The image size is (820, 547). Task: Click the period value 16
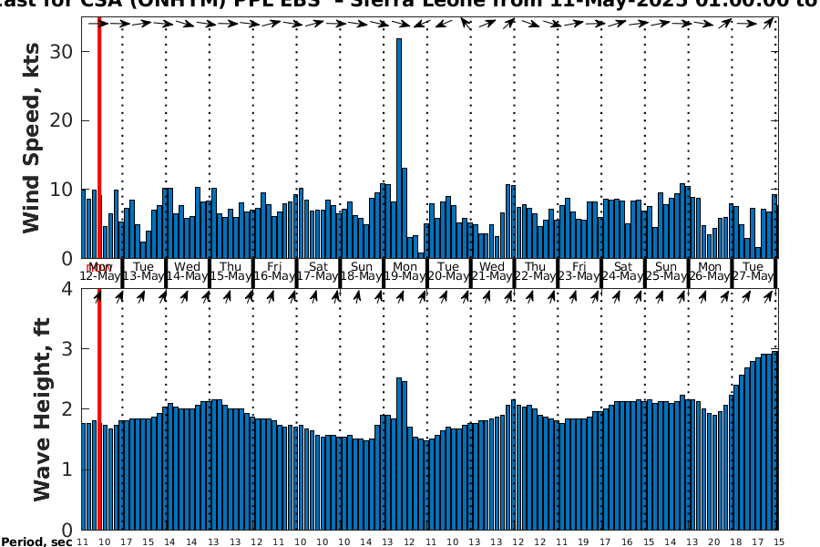tap(627, 542)
